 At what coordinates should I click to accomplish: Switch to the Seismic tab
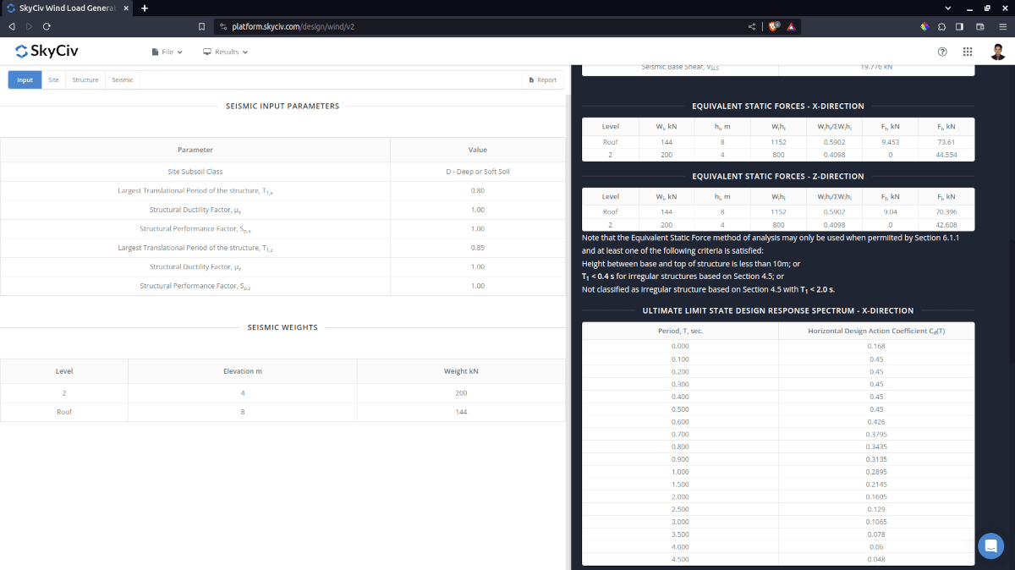pyautogui.click(x=123, y=80)
